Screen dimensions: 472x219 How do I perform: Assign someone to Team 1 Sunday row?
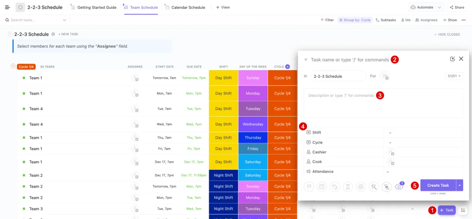click(135, 78)
